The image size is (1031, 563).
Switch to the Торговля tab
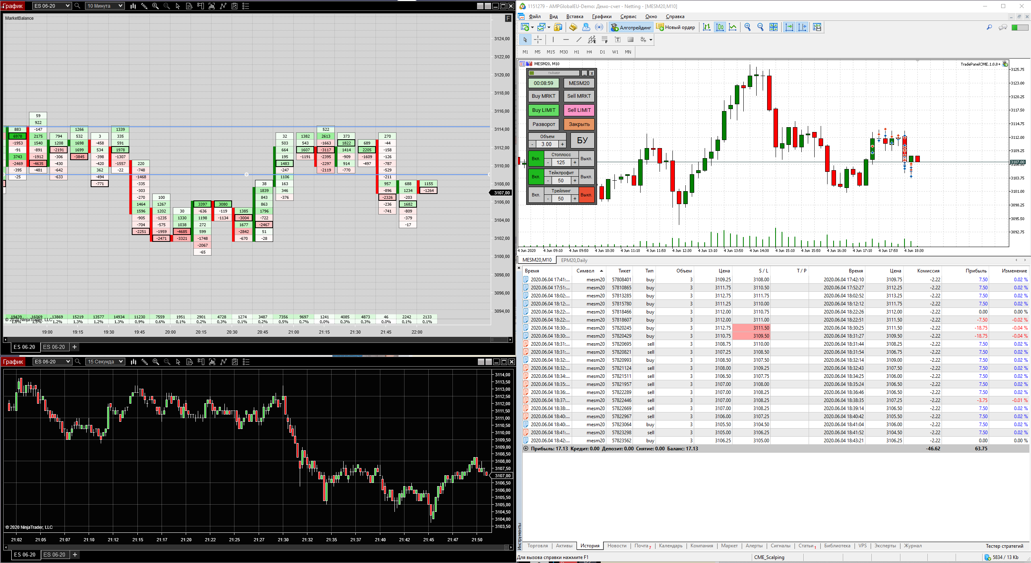click(x=537, y=546)
